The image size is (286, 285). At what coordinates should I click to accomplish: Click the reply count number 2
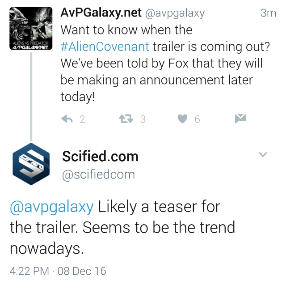pyautogui.click(x=82, y=119)
